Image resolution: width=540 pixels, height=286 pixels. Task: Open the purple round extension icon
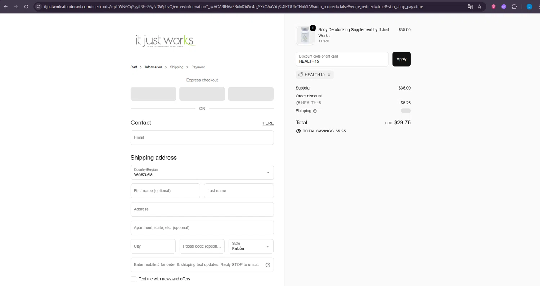click(504, 6)
